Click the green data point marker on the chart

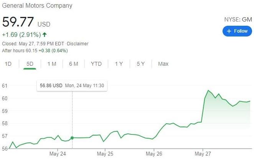(x=72, y=137)
